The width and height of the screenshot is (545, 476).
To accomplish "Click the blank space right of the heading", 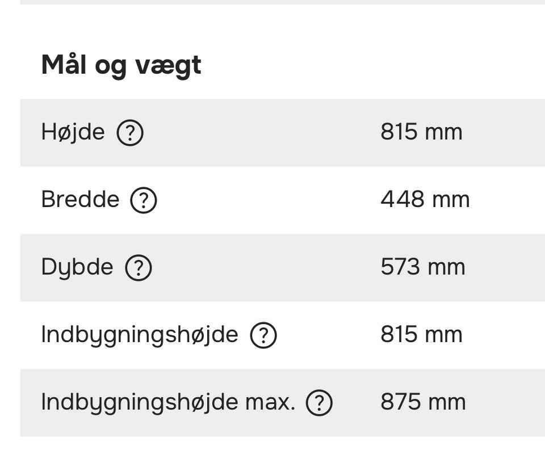I will 375,65.
